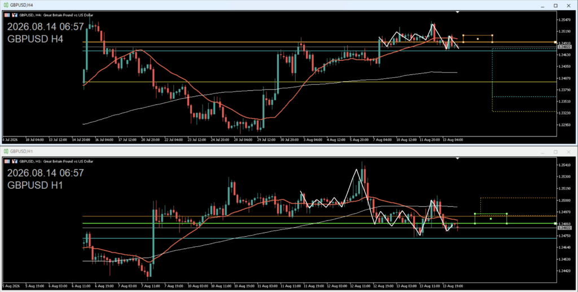578x292 pixels.
Task: Grab the chart shift triangle in H1 window
Action: [x=457, y=158]
